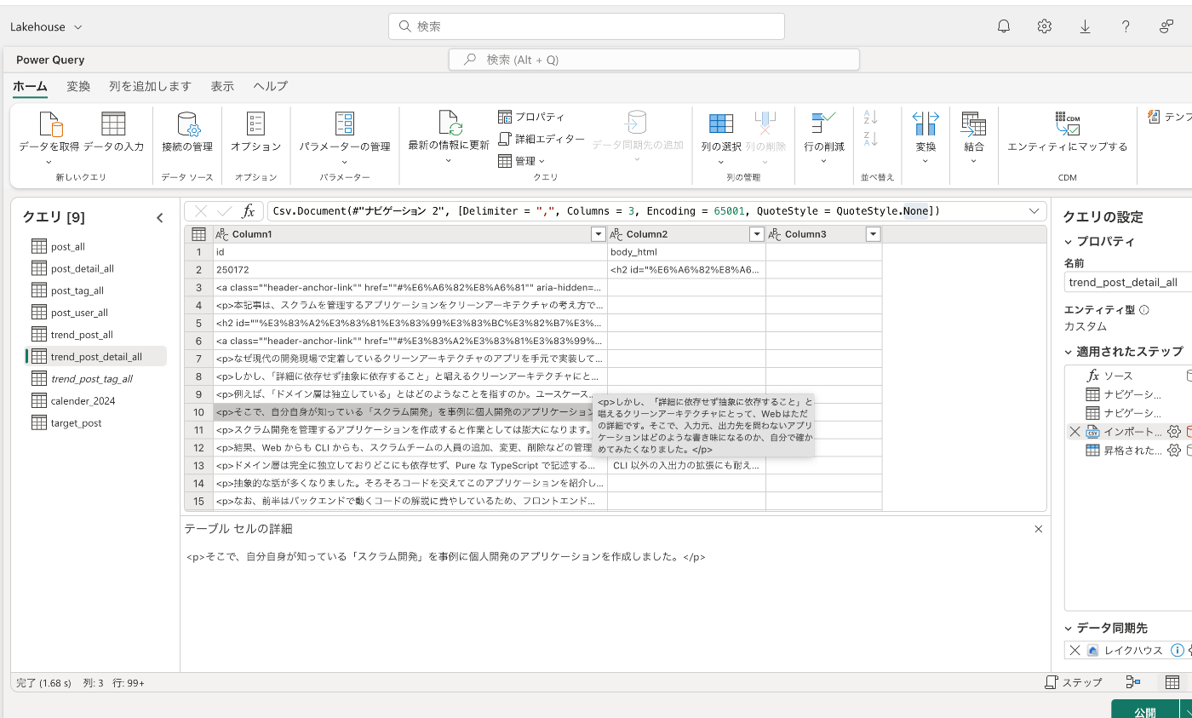Viewport: 1192px width, 718px height.
Task: Open settings gear for 昇格された step
Action: 1174,451
